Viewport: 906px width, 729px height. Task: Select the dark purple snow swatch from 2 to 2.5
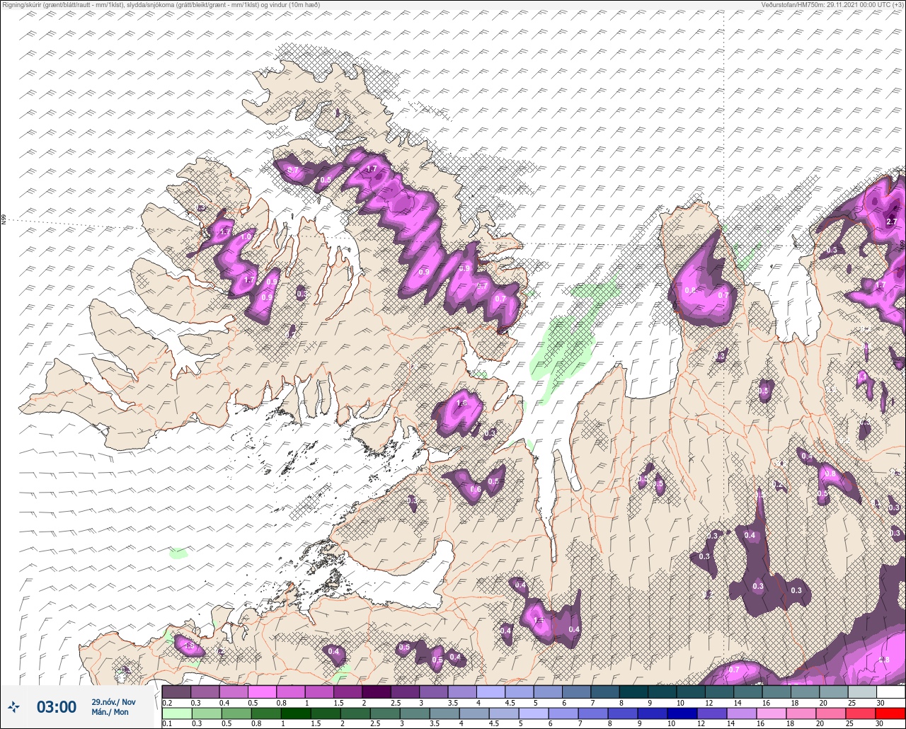[x=377, y=692]
